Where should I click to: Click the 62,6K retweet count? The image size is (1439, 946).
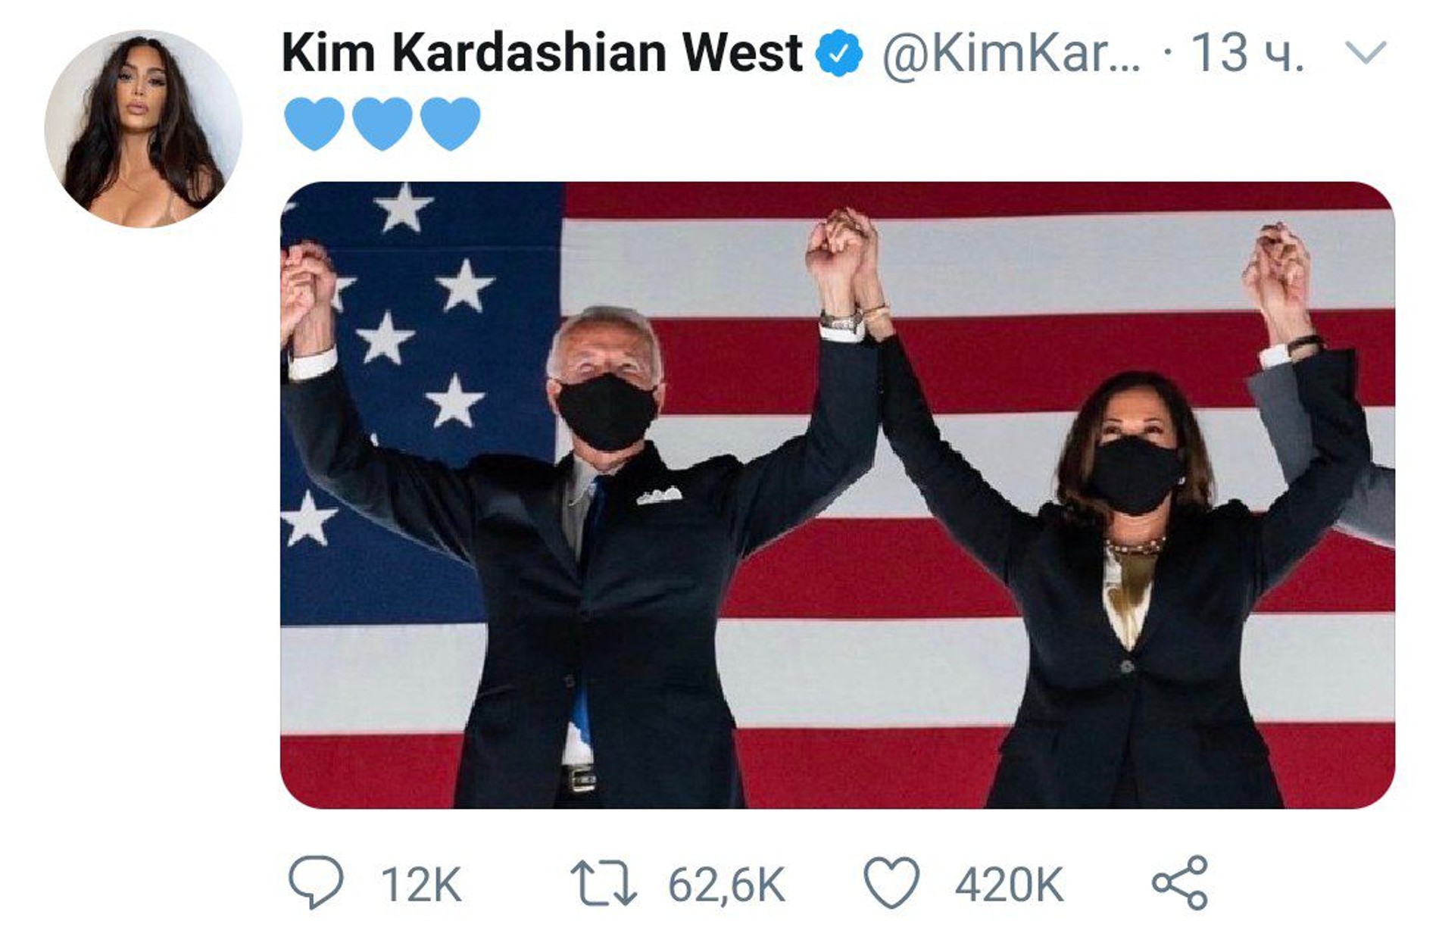tap(726, 884)
